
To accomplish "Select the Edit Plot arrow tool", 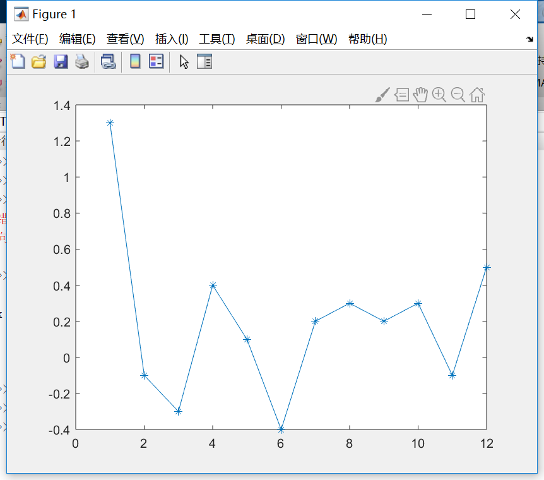I will (x=184, y=62).
